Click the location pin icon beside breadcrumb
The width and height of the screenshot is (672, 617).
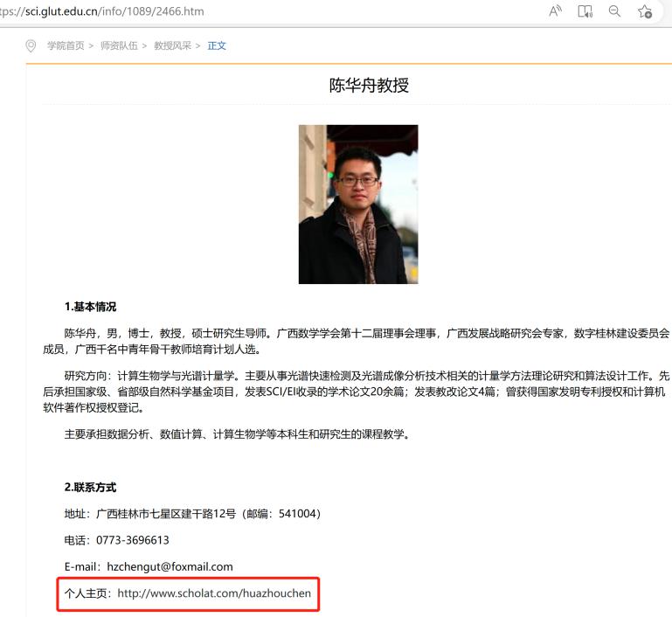(32, 45)
